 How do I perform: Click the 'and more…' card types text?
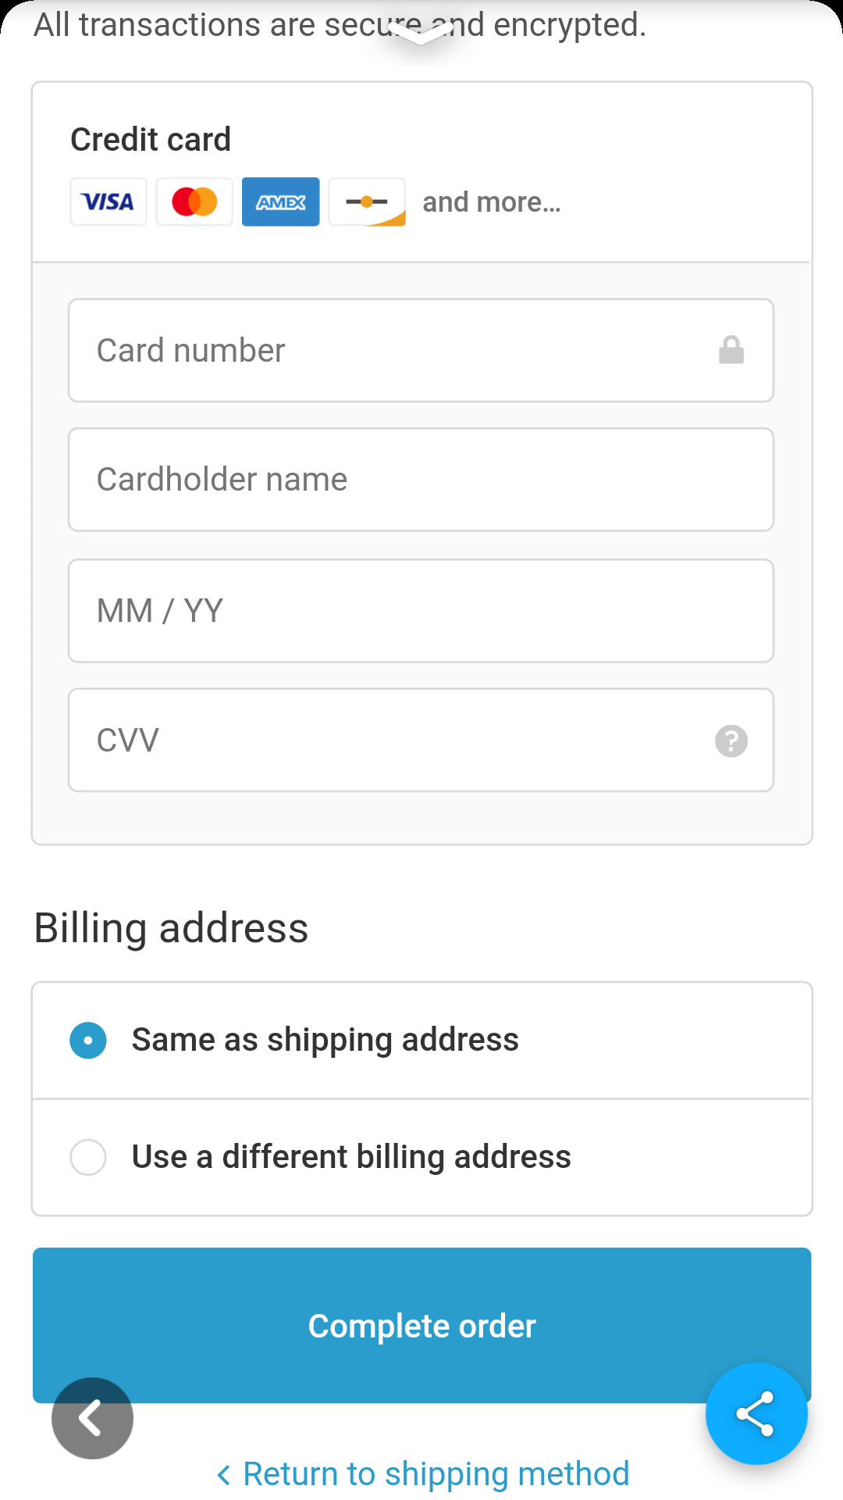[492, 202]
